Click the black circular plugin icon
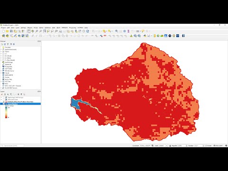 point(170,36)
